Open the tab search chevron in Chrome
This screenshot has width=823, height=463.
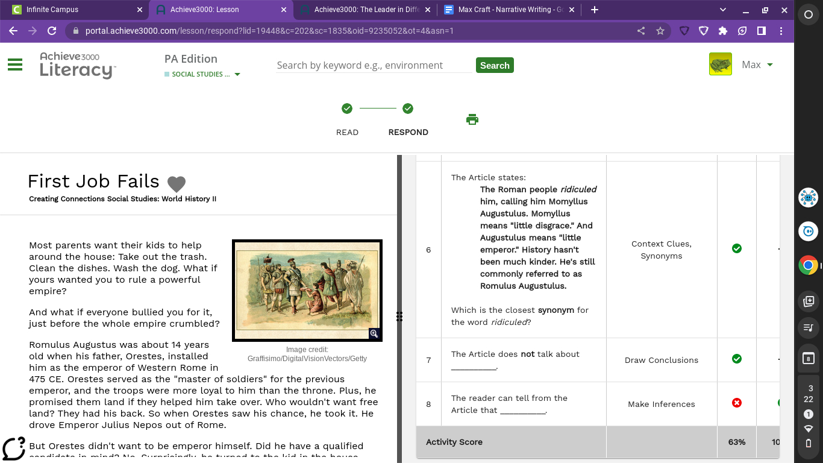723,10
